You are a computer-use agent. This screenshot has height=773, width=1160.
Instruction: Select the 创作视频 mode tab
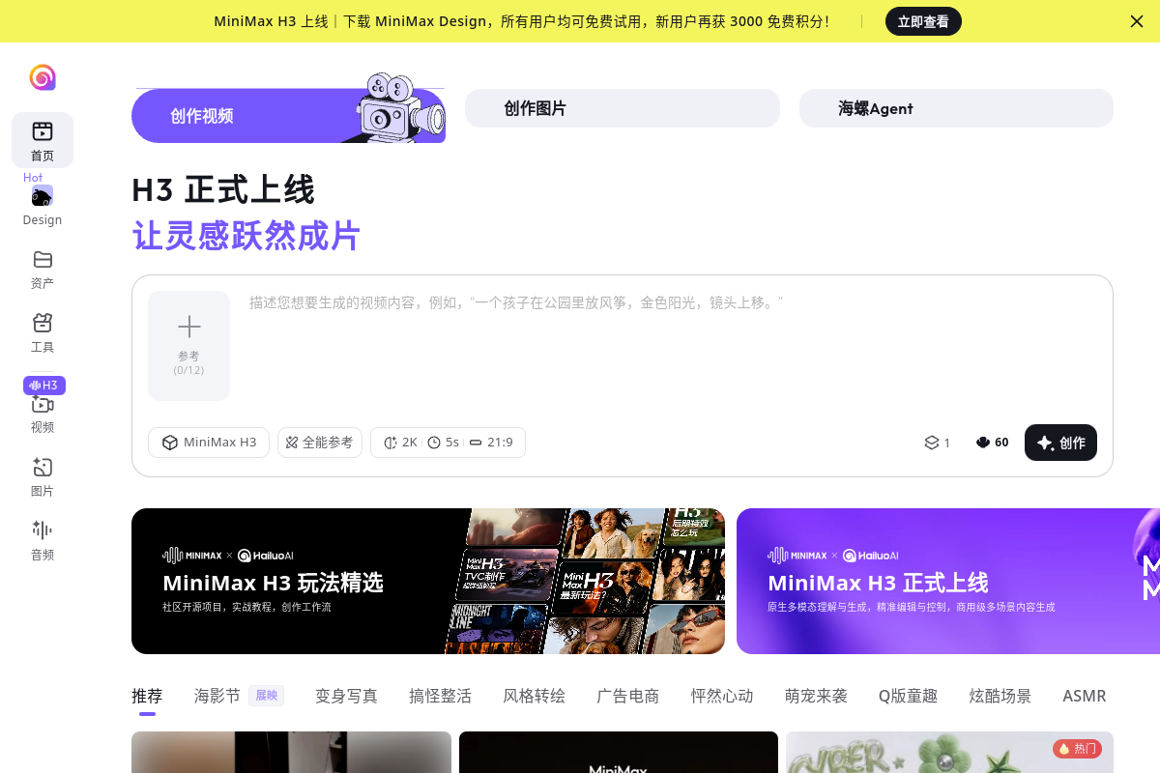coord(288,116)
